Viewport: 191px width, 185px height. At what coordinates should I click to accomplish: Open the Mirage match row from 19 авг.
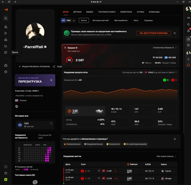(120, 178)
